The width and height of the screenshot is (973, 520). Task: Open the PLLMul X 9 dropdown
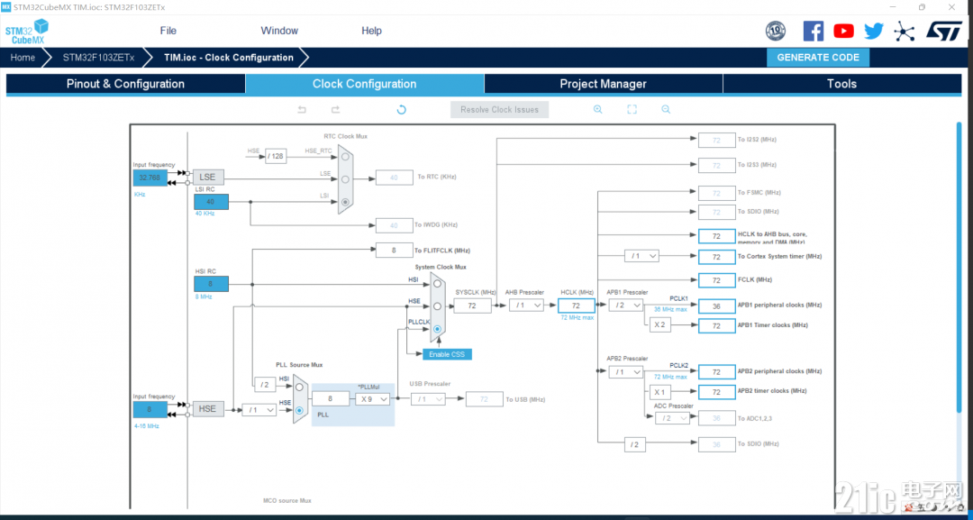coord(373,399)
